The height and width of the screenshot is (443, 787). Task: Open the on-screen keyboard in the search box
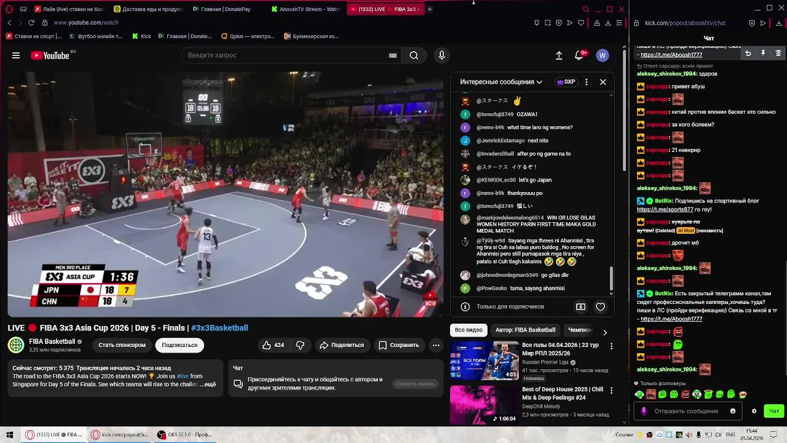click(393, 55)
